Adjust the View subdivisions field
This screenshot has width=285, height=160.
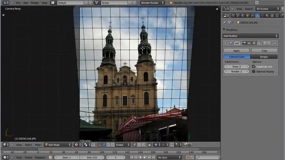(236, 67)
